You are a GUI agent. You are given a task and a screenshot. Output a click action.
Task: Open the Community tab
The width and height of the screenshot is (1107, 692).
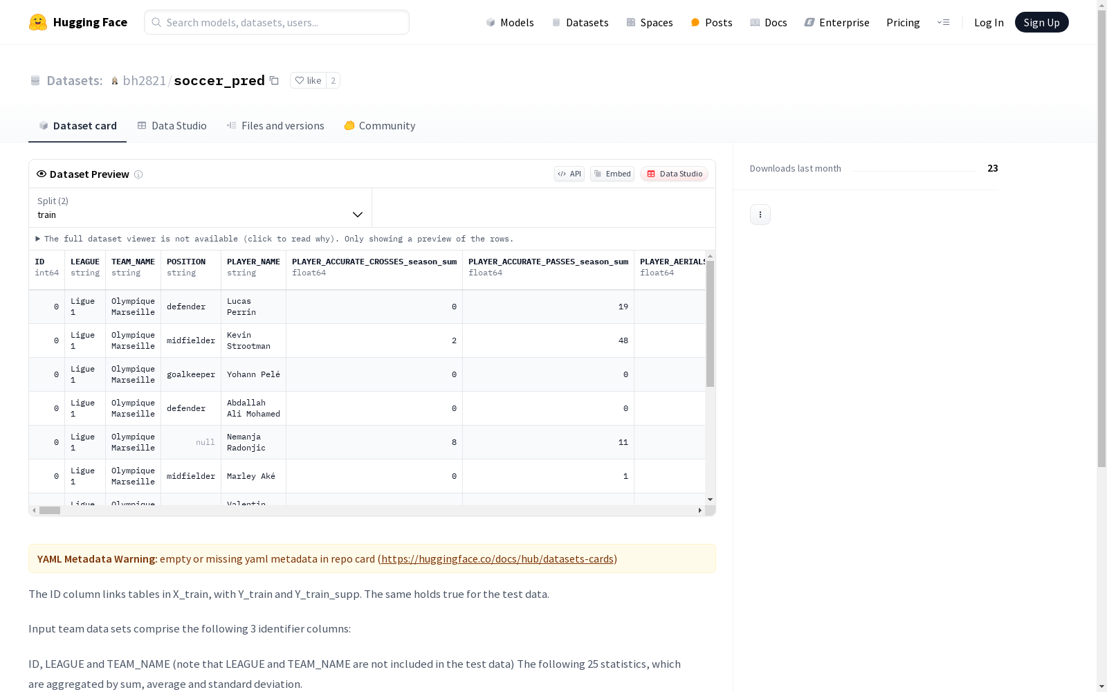[x=379, y=125]
